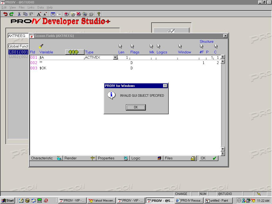The image size is (272, 204).
Task: Click the Global Funct field
Action: pos(18,46)
